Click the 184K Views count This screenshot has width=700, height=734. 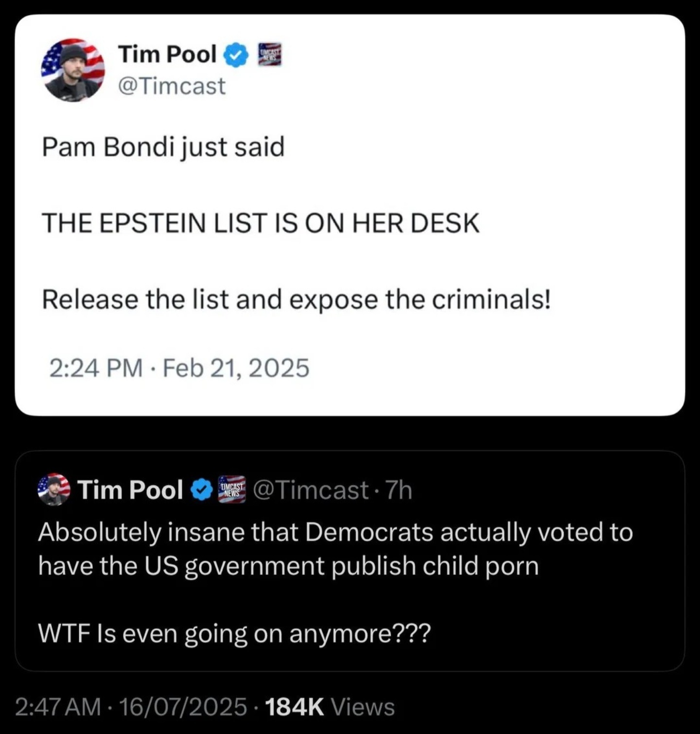tap(330, 707)
